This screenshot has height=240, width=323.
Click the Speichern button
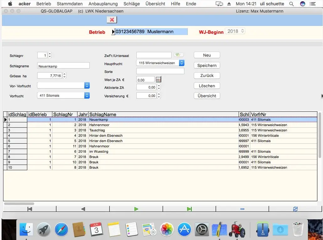click(x=207, y=65)
